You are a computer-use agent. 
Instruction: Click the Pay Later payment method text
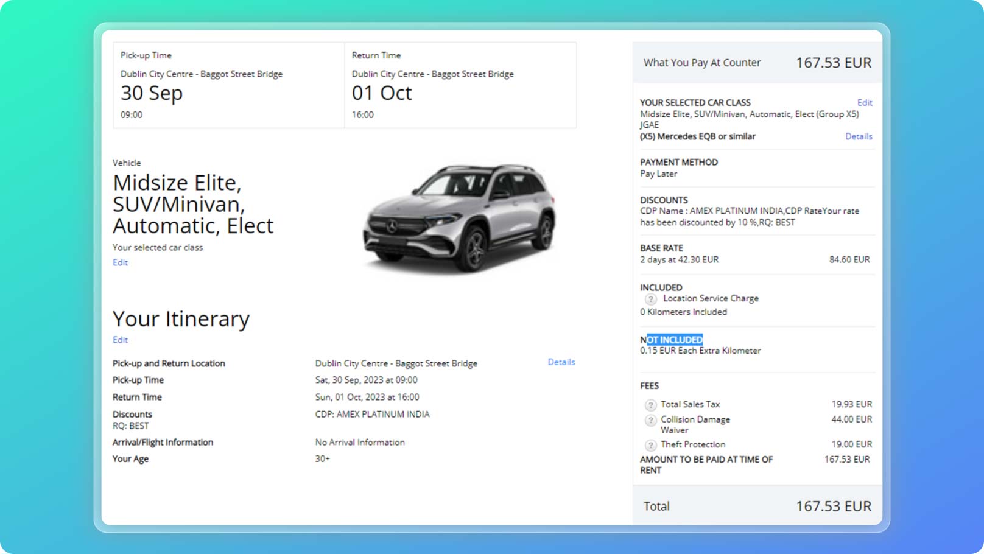[x=658, y=174]
